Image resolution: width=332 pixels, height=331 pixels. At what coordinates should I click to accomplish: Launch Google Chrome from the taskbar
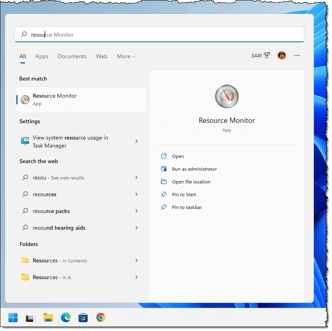pyautogui.click(x=100, y=317)
